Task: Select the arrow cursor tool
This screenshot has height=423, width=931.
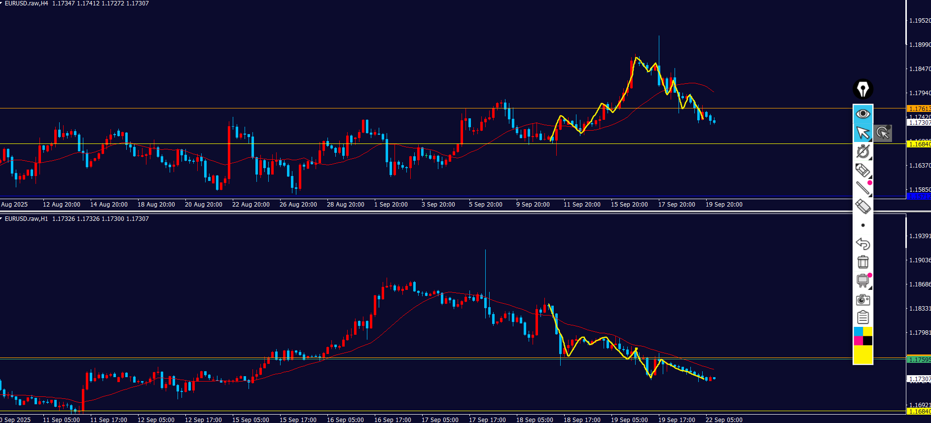Action: 862,133
